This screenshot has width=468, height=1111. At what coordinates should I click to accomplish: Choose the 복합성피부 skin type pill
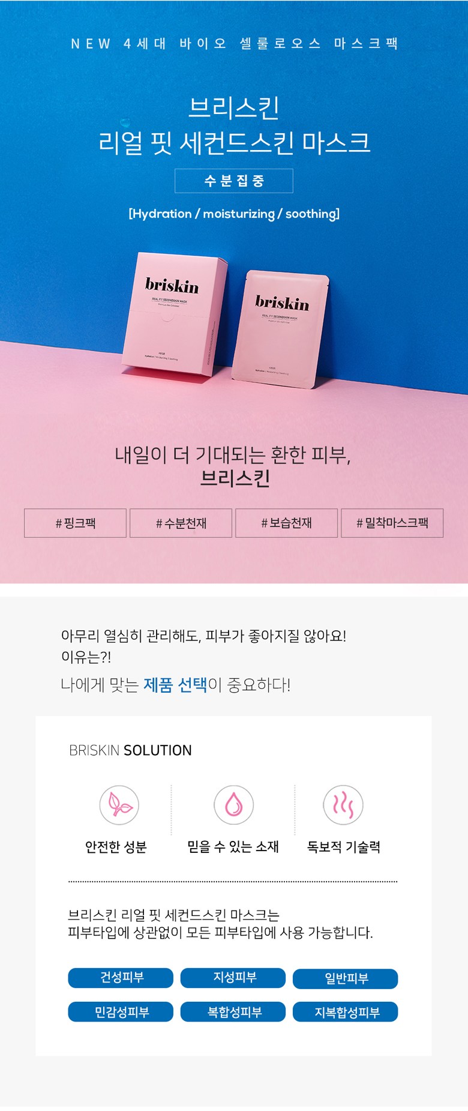233,1012
